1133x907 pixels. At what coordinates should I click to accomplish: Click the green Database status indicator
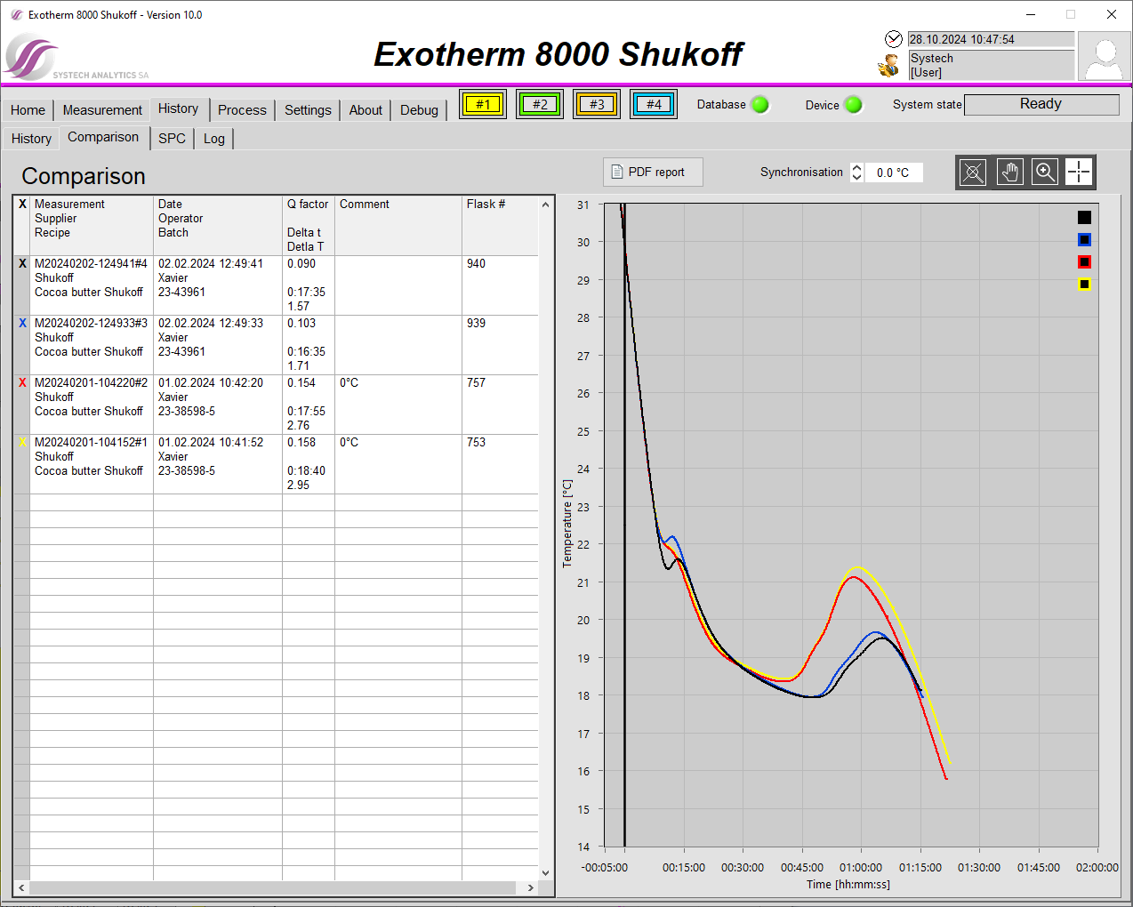(760, 105)
